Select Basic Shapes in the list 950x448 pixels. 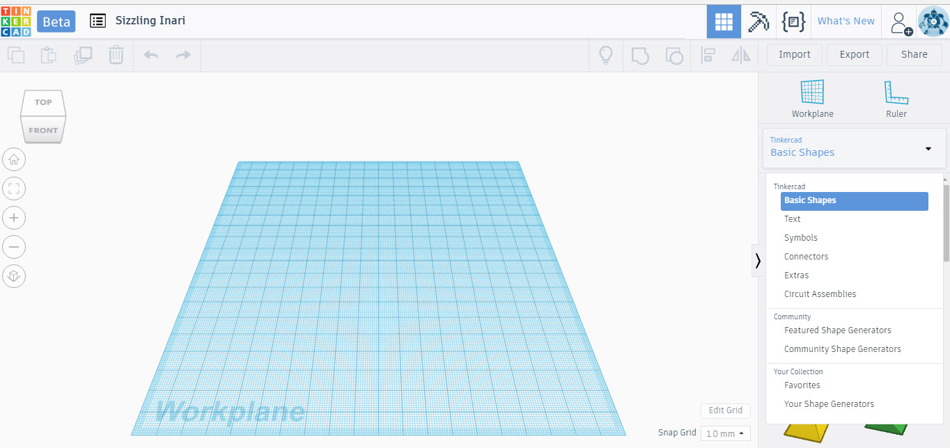pos(854,200)
